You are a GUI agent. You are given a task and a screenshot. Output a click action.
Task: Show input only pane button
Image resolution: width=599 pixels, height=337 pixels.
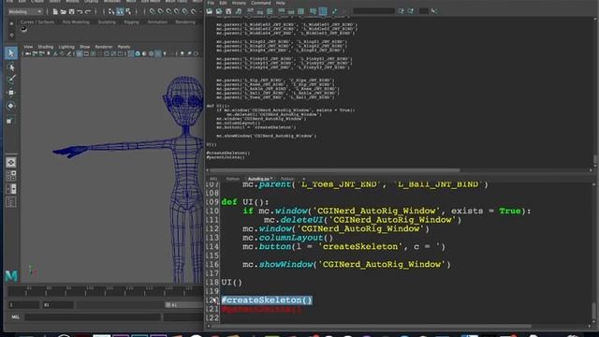[291, 11]
